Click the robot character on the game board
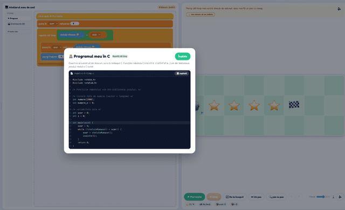This screenshot has height=210, width=345. 197,106
